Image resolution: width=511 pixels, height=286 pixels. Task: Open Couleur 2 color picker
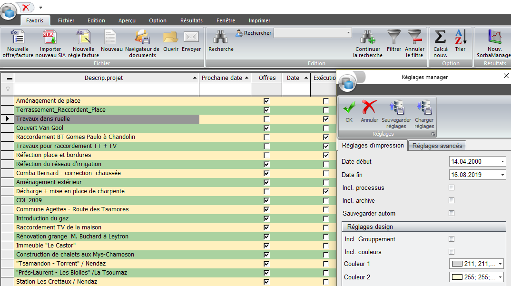click(x=476, y=277)
